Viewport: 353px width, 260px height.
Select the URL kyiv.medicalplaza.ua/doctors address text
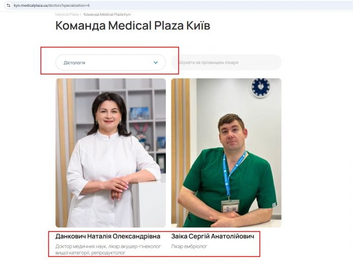coord(52,5)
